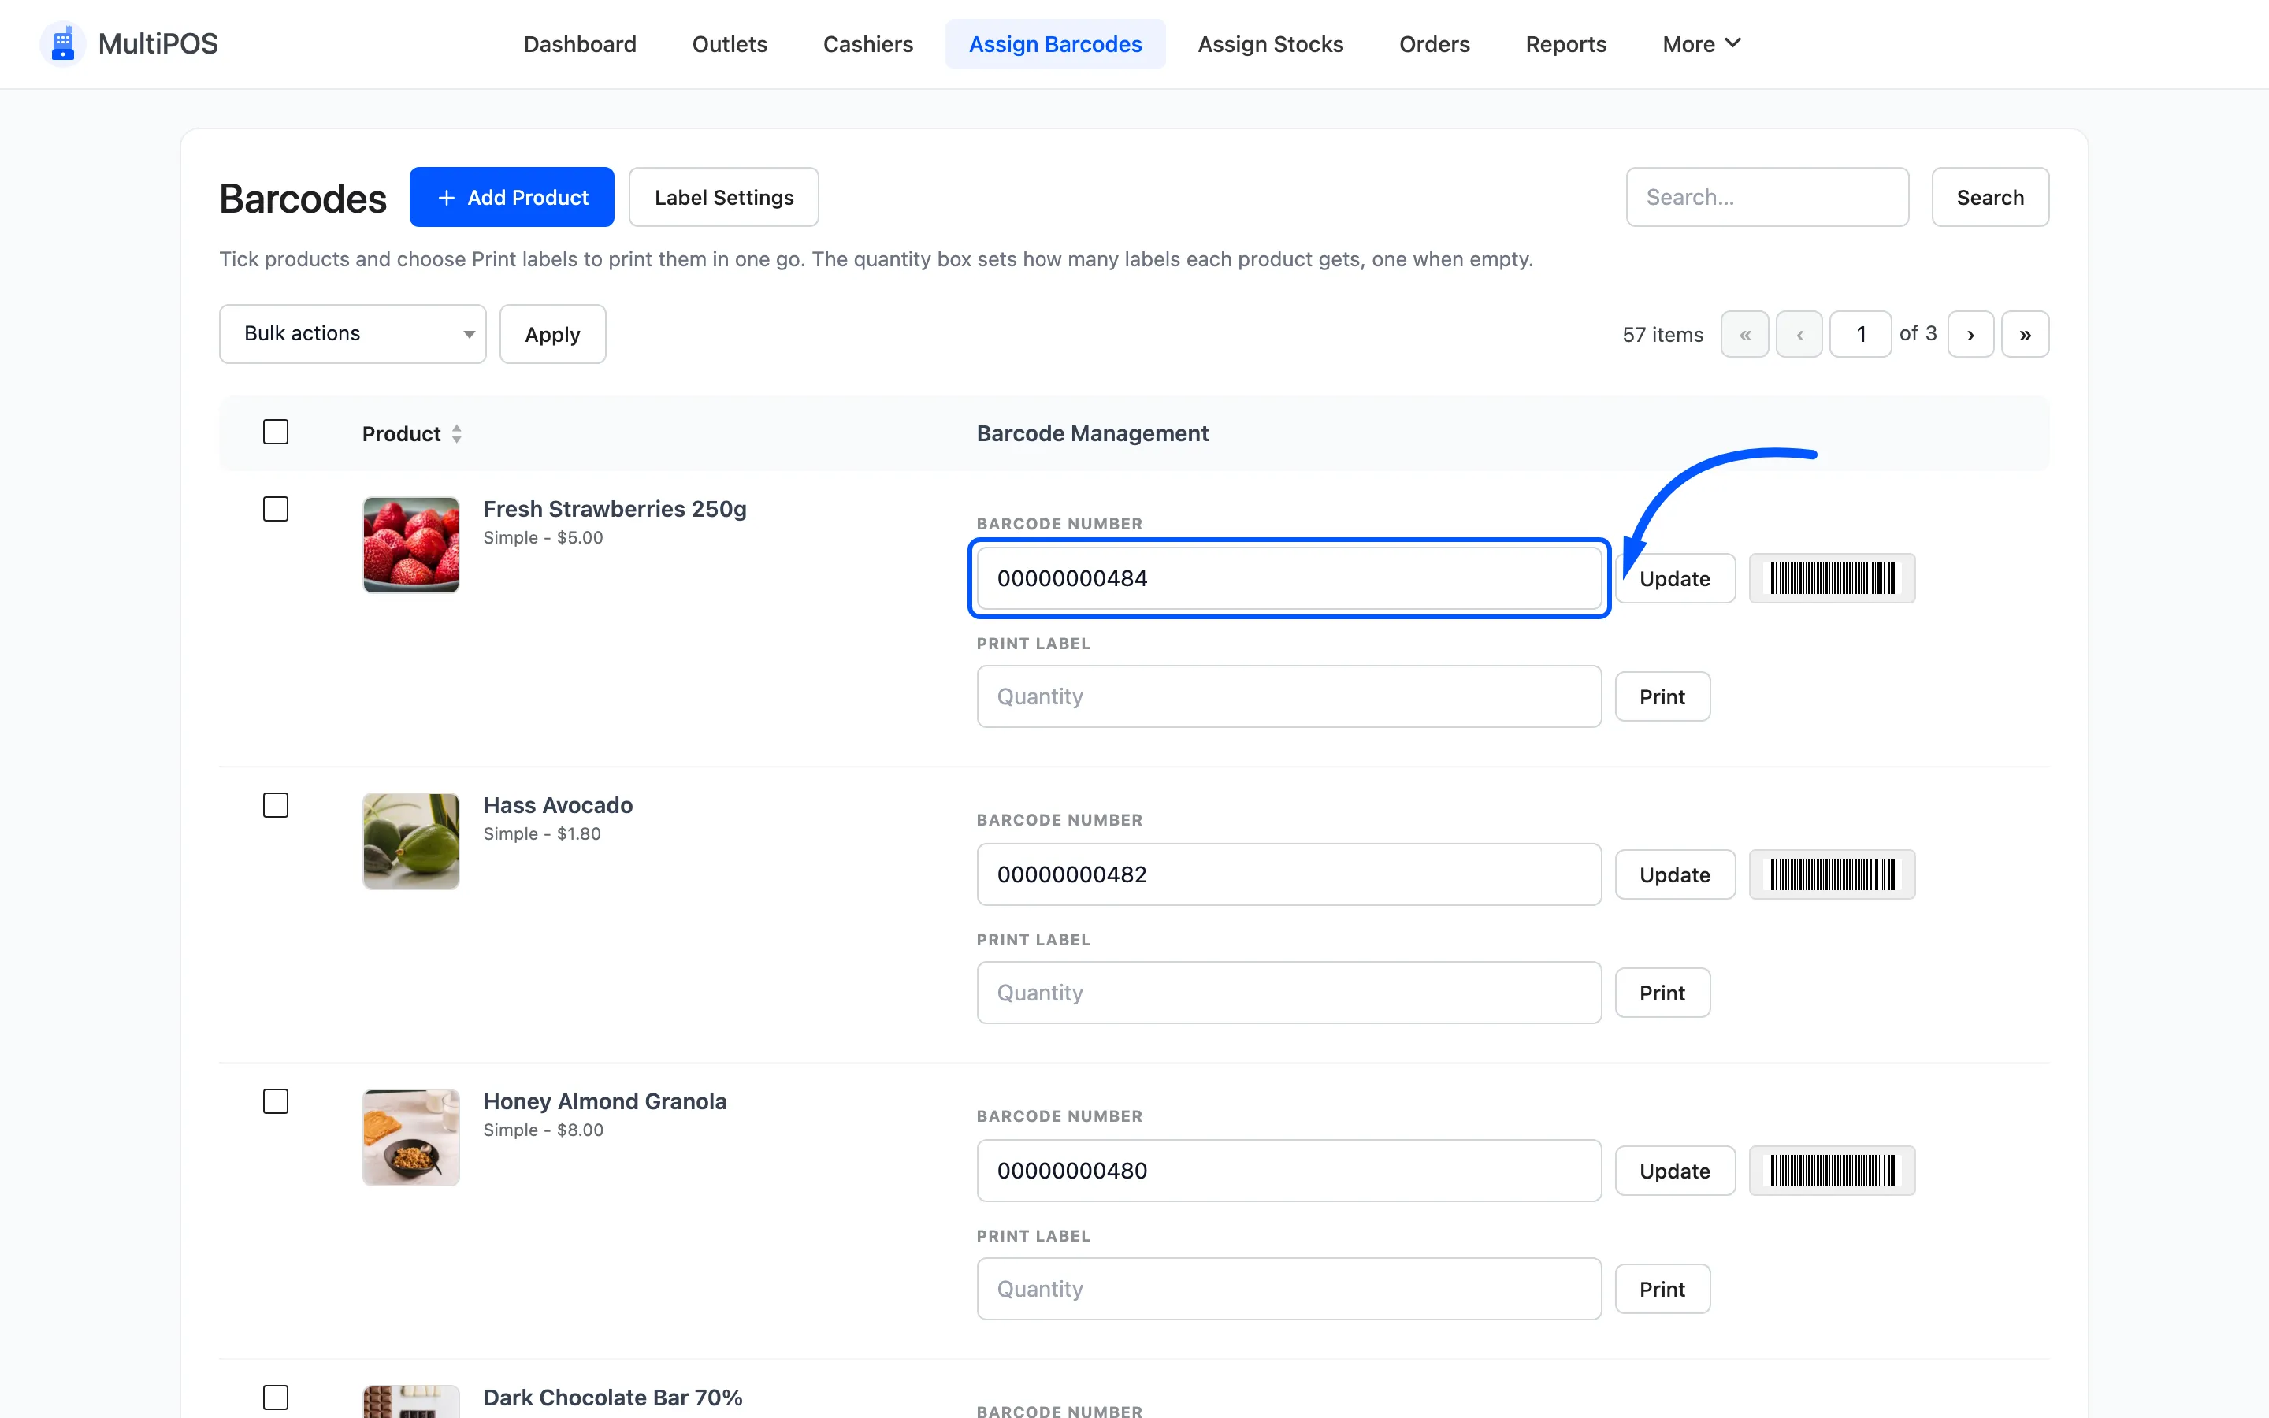Select all products checkbox in header
This screenshot has width=2269, height=1418.
[x=276, y=432]
